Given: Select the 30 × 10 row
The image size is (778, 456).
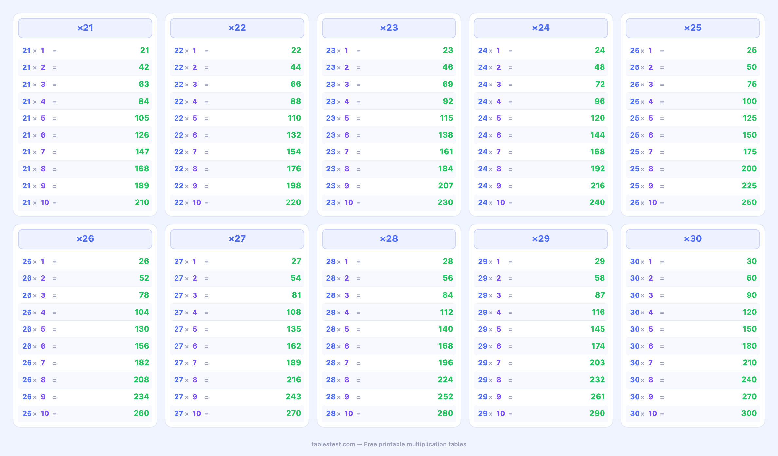Looking at the screenshot, I should 693,413.
